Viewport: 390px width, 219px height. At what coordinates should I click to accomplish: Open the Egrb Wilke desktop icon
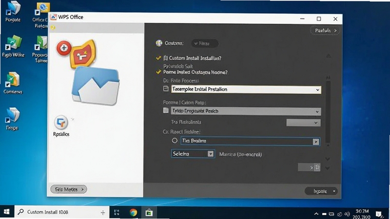pyautogui.click(x=13, y=46)
